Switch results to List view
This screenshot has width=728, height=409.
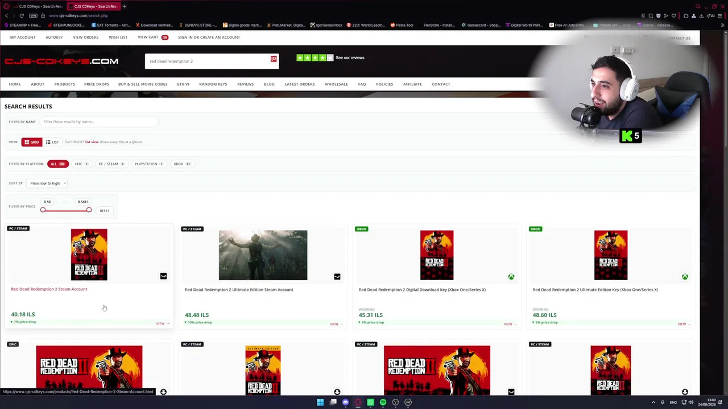[52, 142]
